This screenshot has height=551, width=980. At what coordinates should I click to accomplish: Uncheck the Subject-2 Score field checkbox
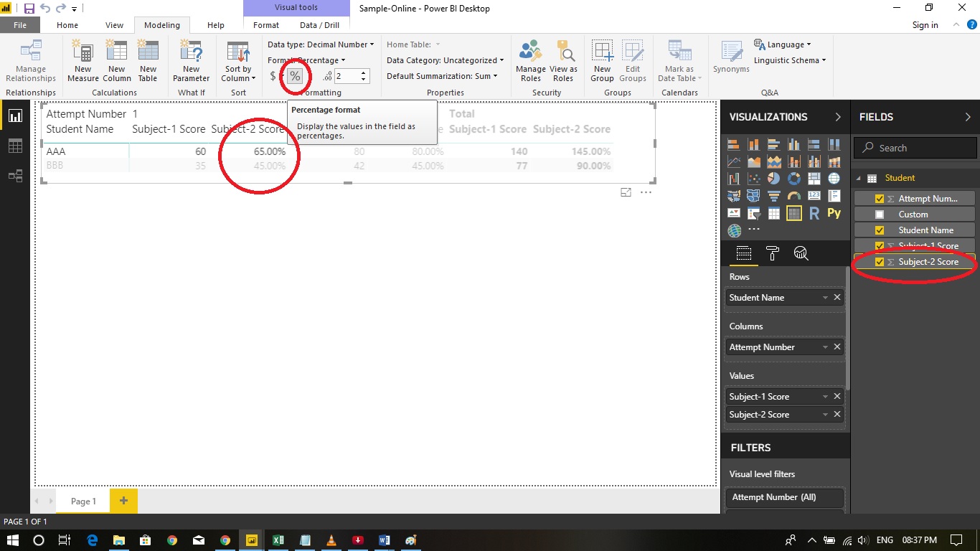[880, 262]
